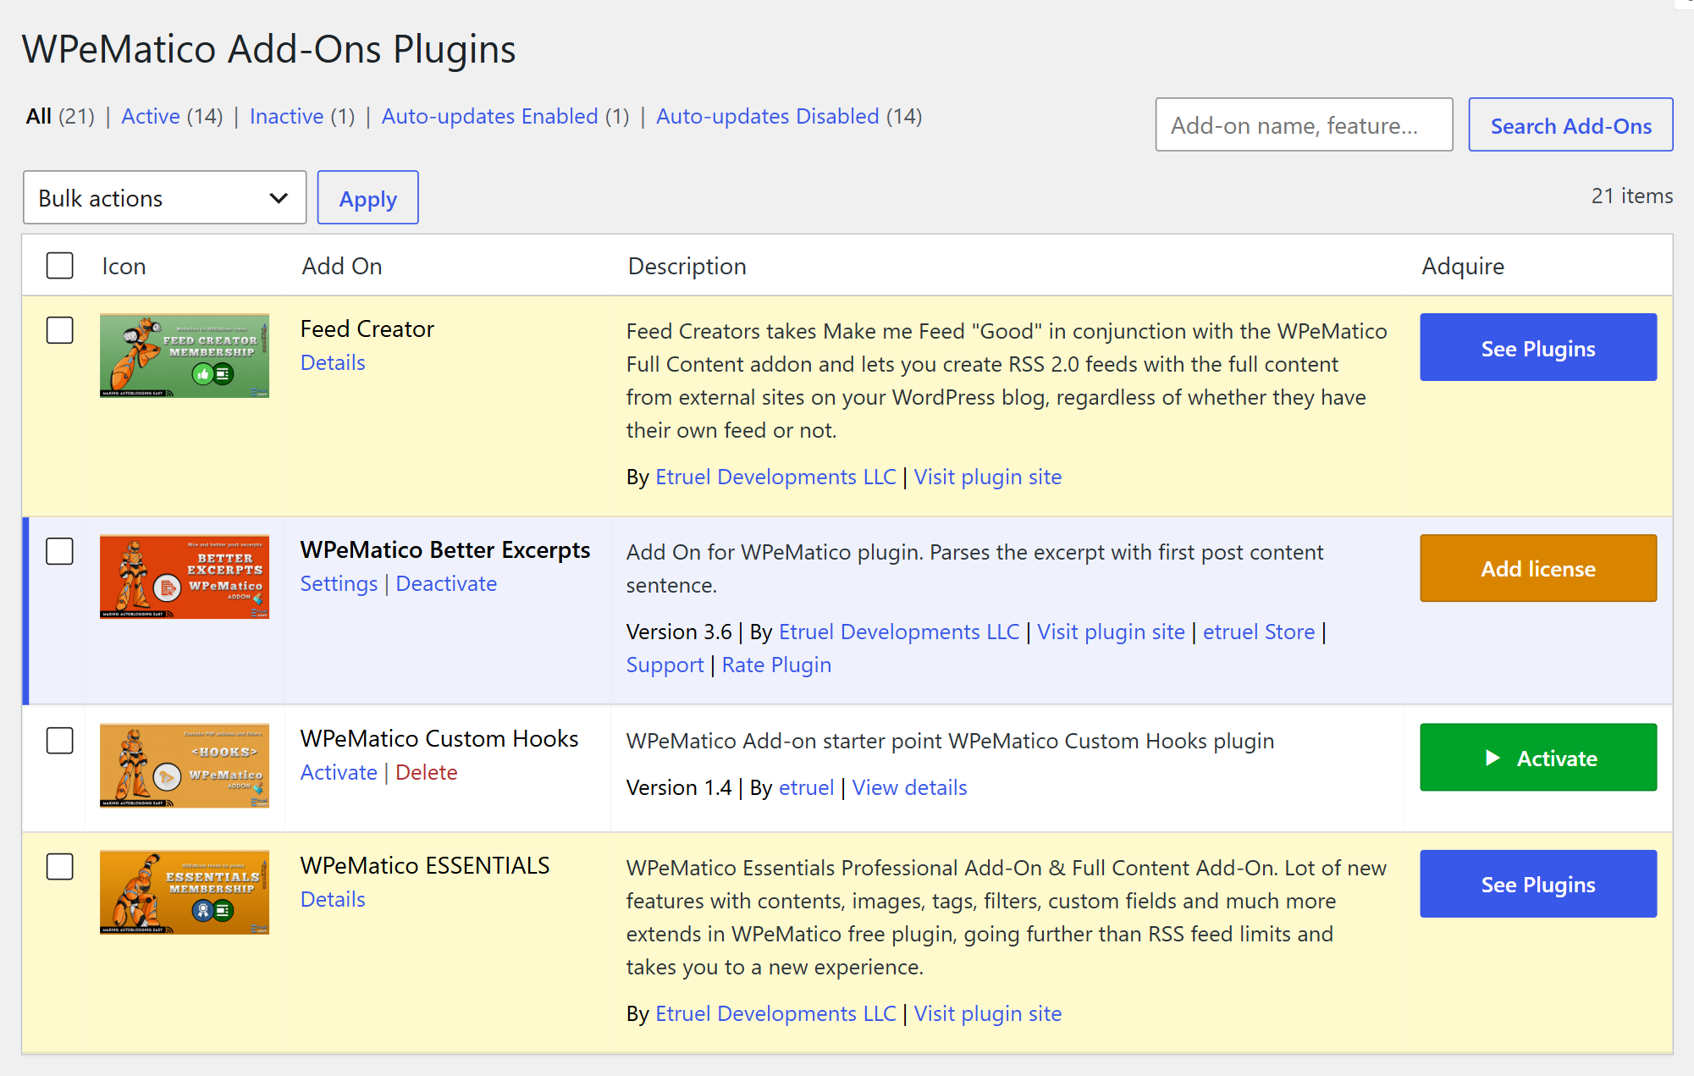Filter by Auto-updates Enabled
This screenshot has width=1694, height=1076.
490,116
